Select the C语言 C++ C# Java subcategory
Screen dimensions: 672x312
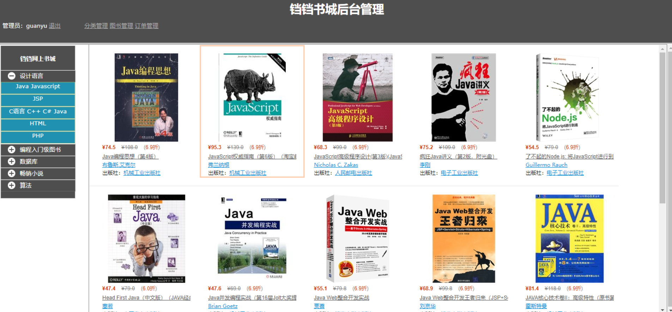pyautogui.click(x=38, y=112)
